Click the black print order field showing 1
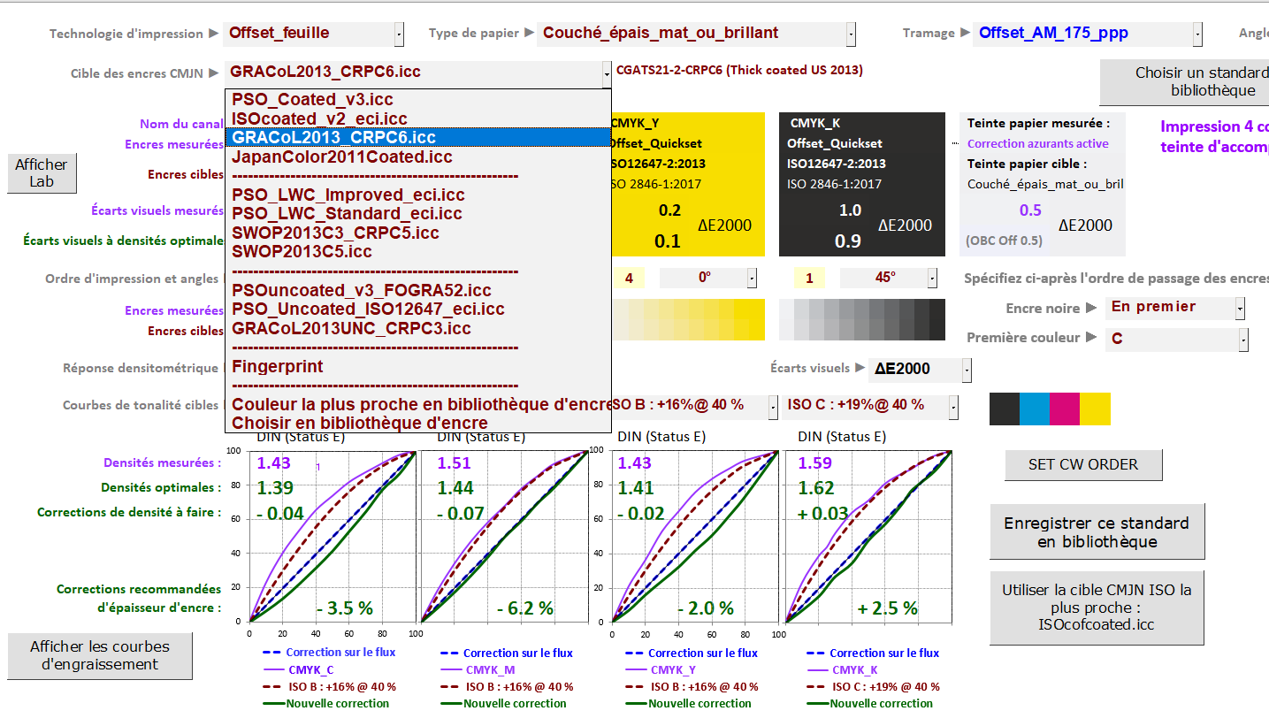Image resolution: width=1269 pixels, height=726 pixels. point(809,278)
